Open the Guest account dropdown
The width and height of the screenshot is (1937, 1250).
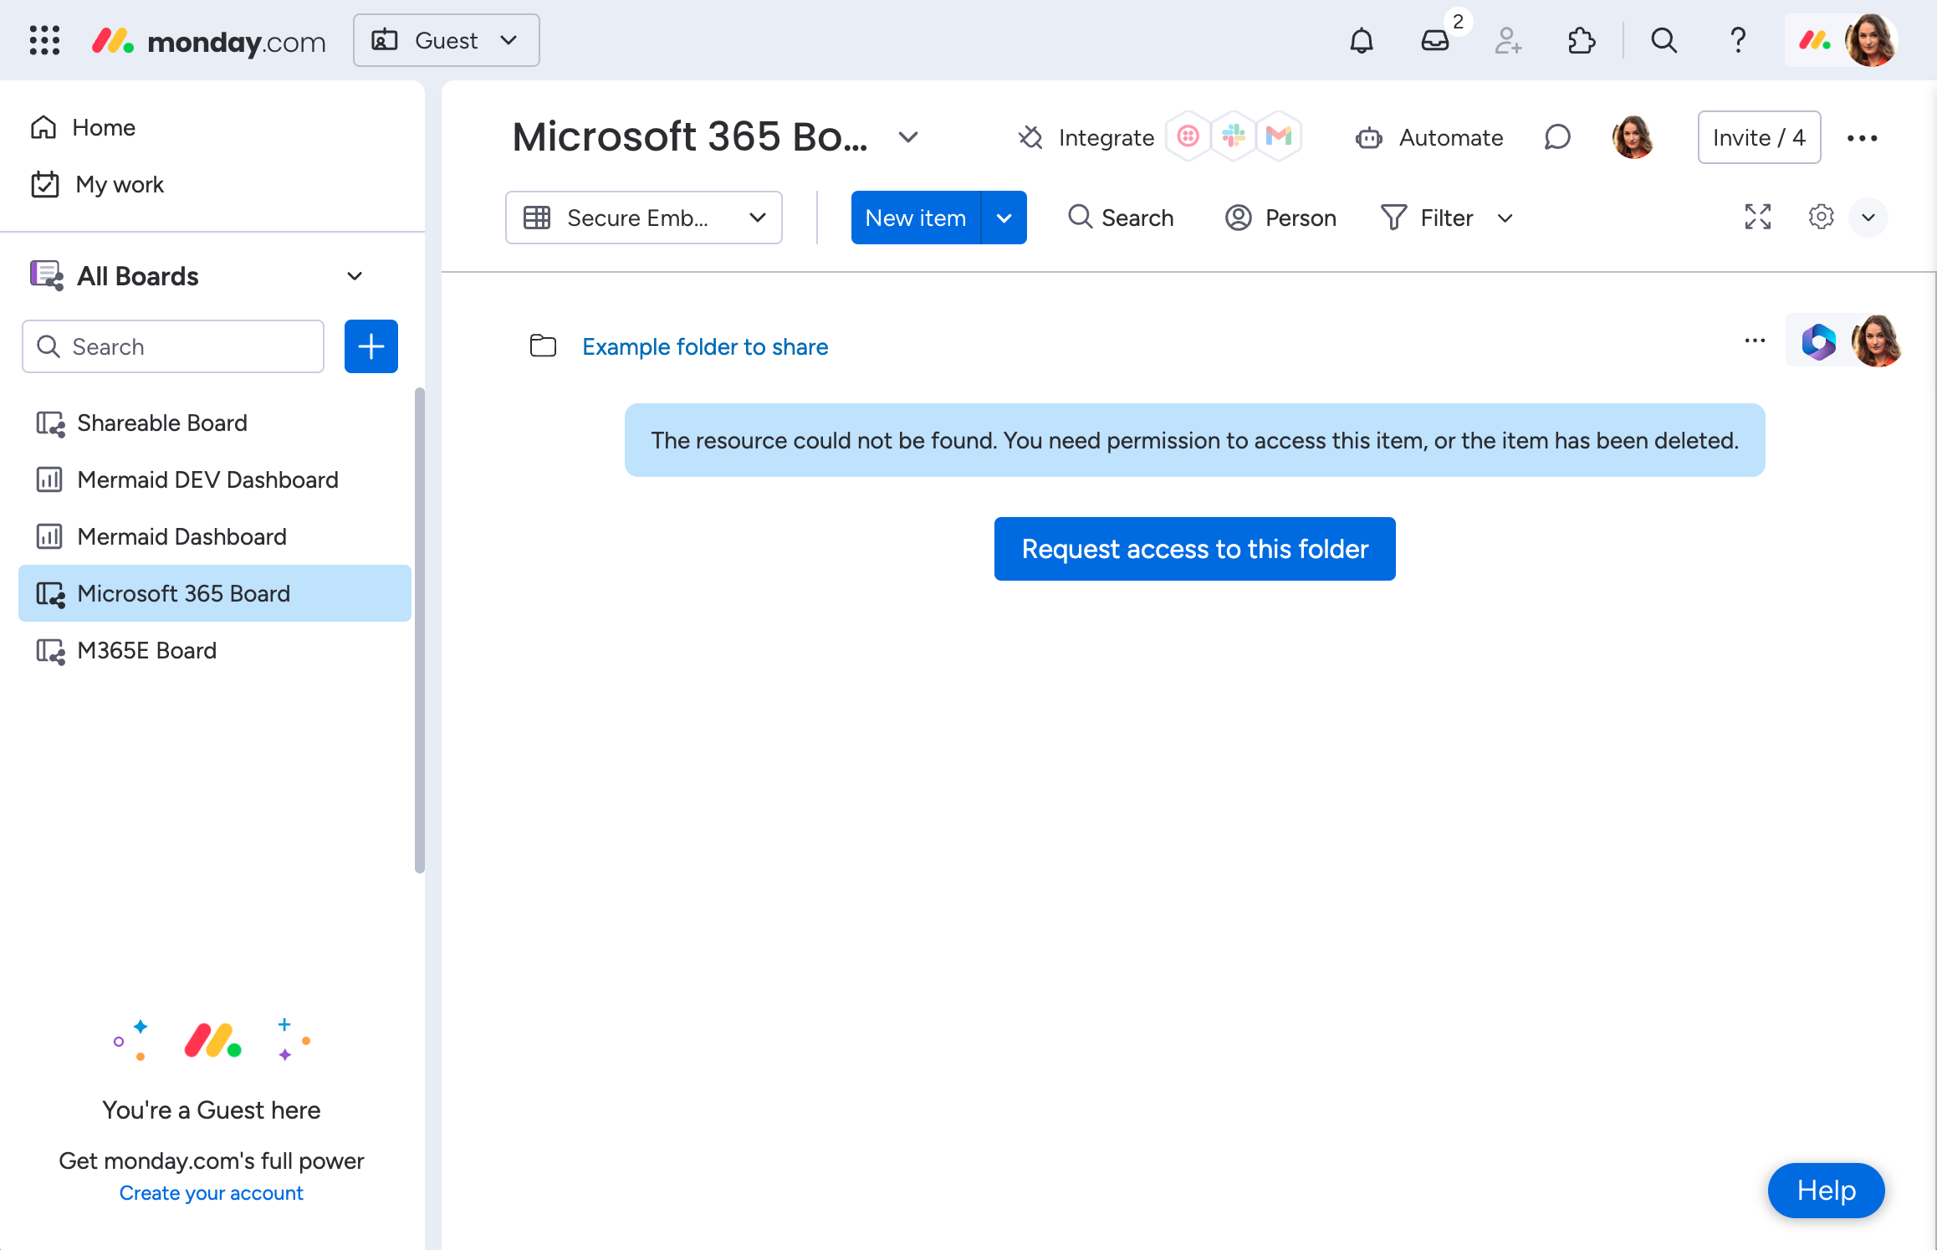coord(446,39)
